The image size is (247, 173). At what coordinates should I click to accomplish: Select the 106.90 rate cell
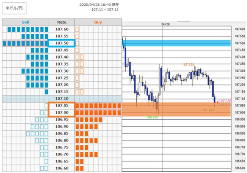point(62,126)
